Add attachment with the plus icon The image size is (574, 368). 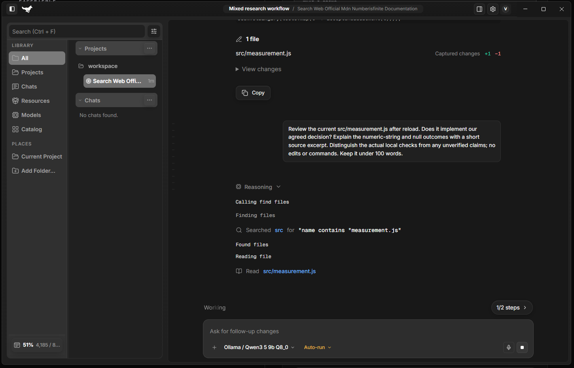coord(214,347)
